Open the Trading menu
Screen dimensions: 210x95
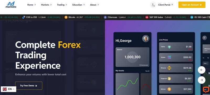(x=62, y=5)
